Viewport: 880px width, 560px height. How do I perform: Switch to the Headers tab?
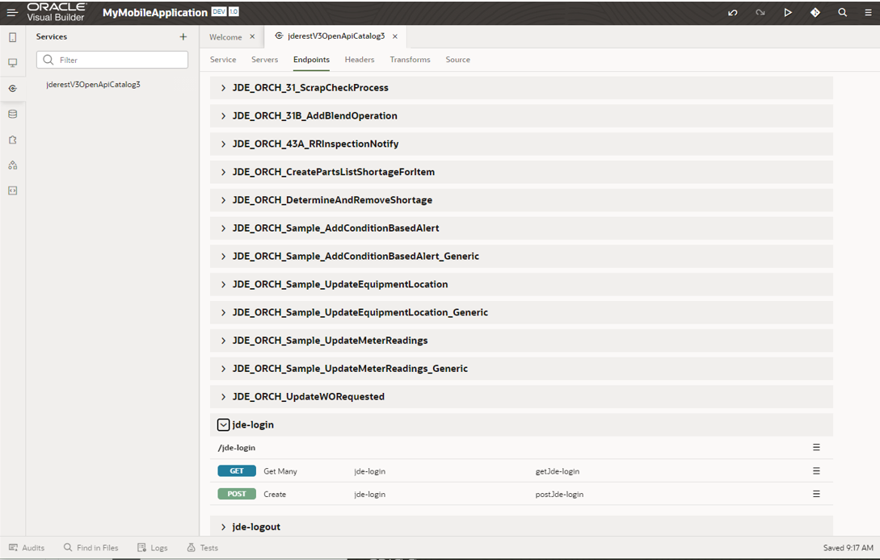click(359, 59)
